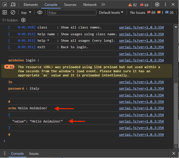
Task: Switch to the Network tab
Action: point(90,5)
